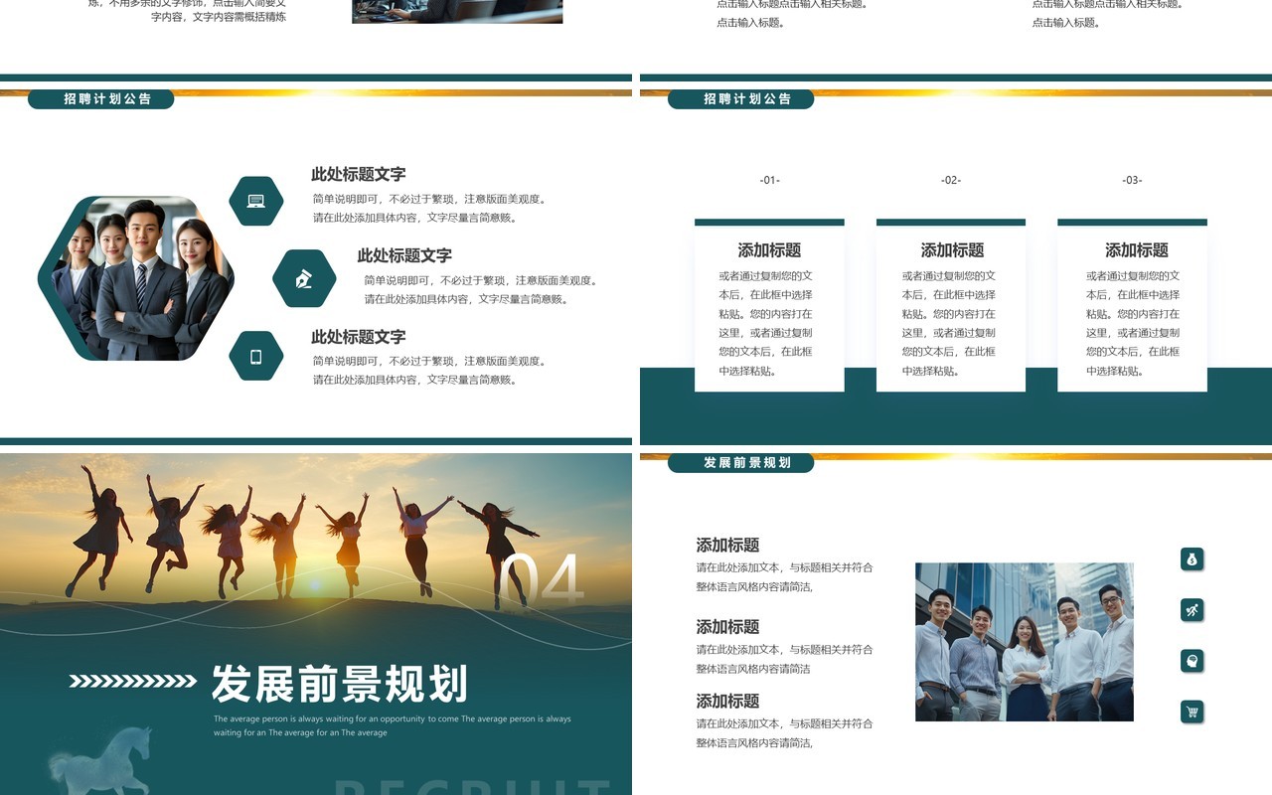Select the hexagonal business team photo
This screenshot has width=1272, height=795.
[x=136, y=278]
